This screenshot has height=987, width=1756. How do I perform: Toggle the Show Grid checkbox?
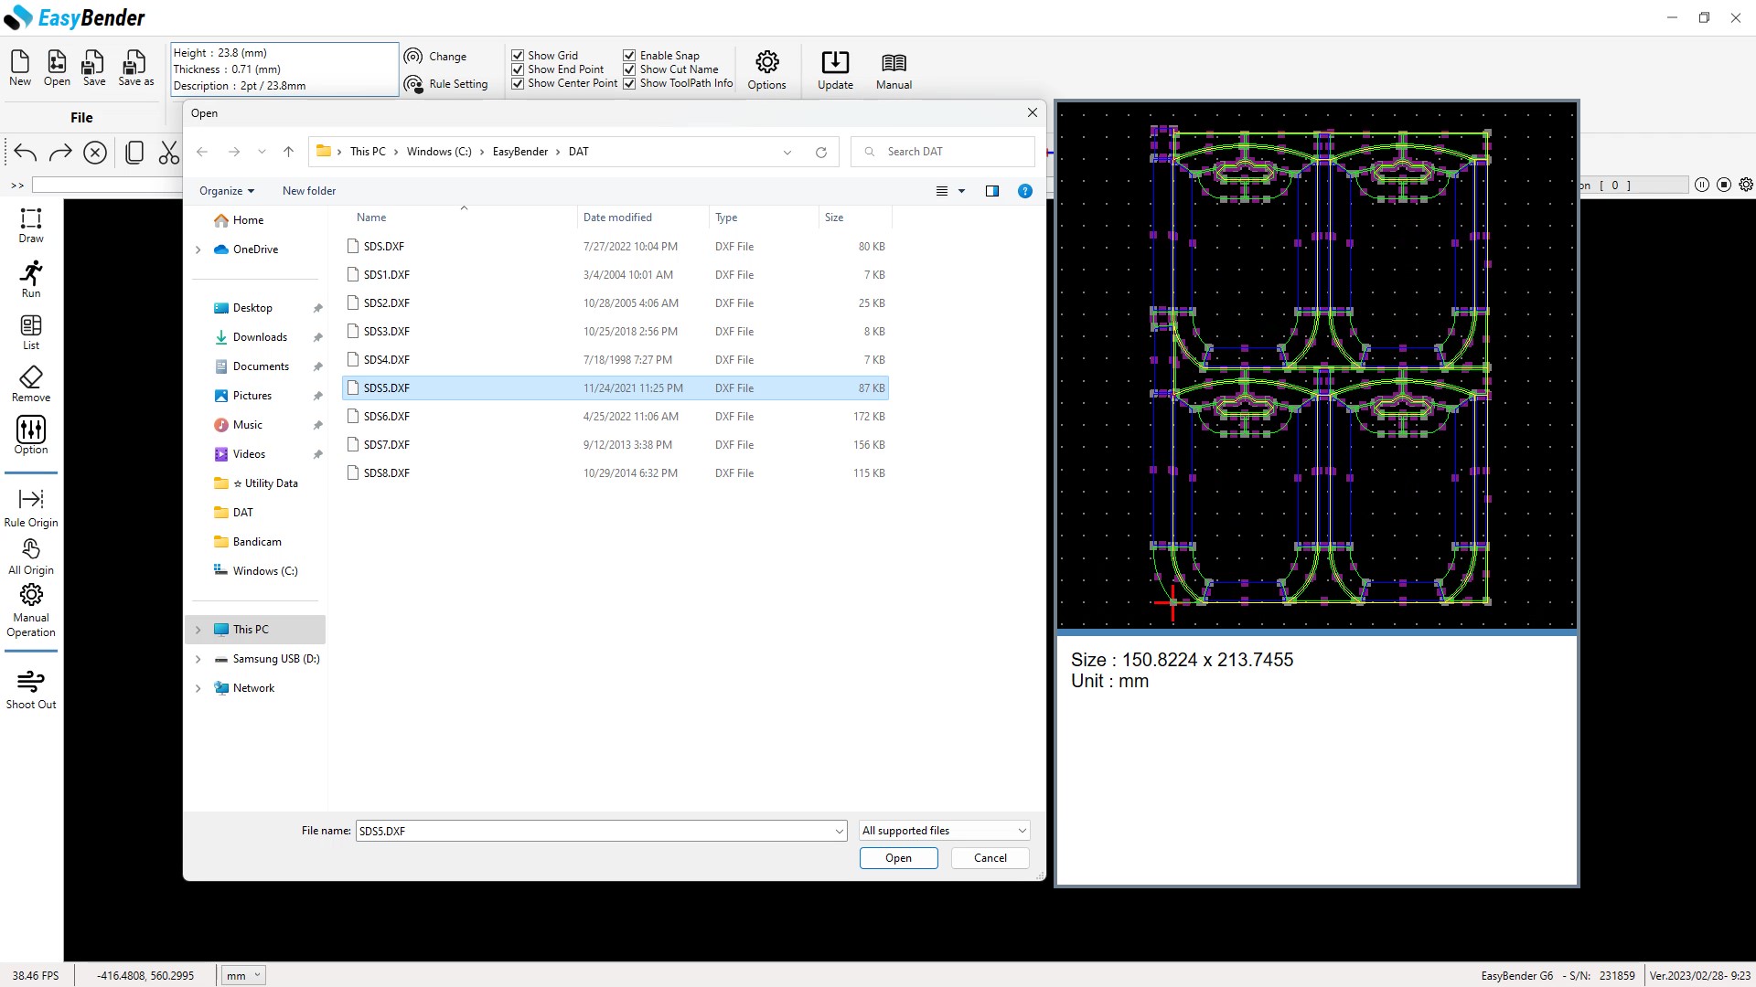coord(518,56)
